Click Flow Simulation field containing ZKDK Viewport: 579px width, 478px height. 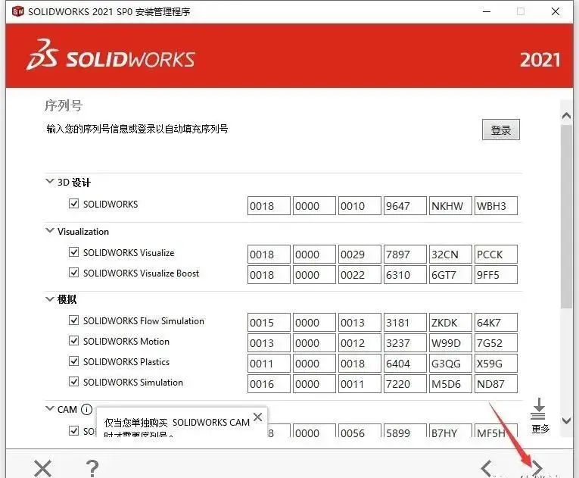[x=450, y=323]
